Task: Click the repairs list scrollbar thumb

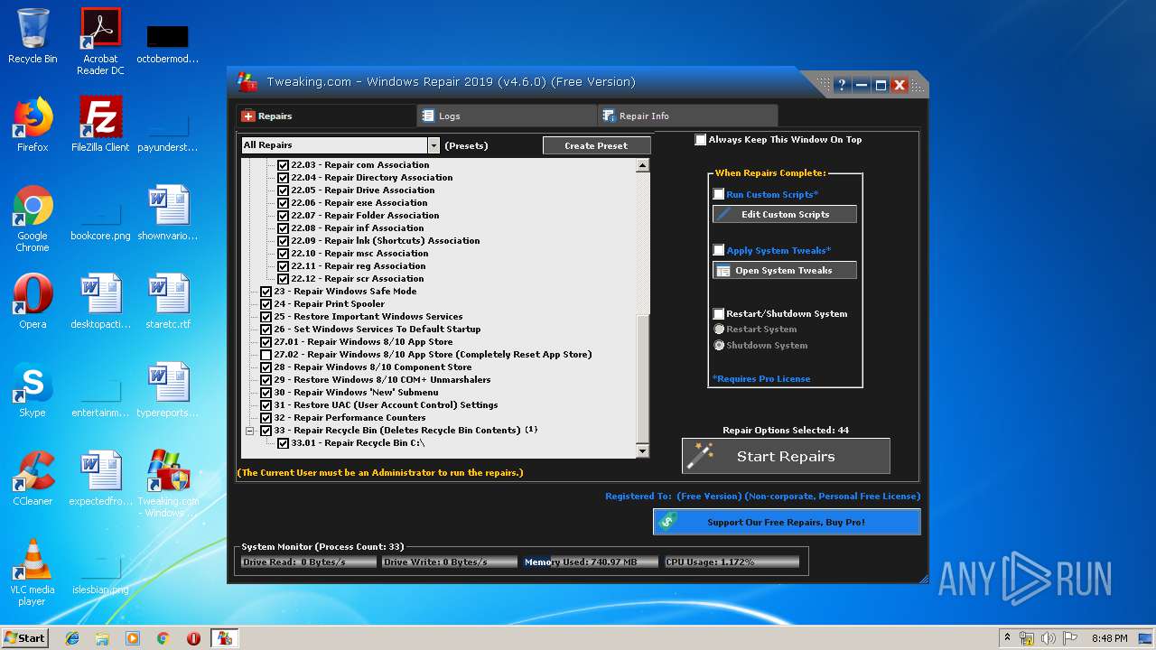Action: tap(642, 377)
